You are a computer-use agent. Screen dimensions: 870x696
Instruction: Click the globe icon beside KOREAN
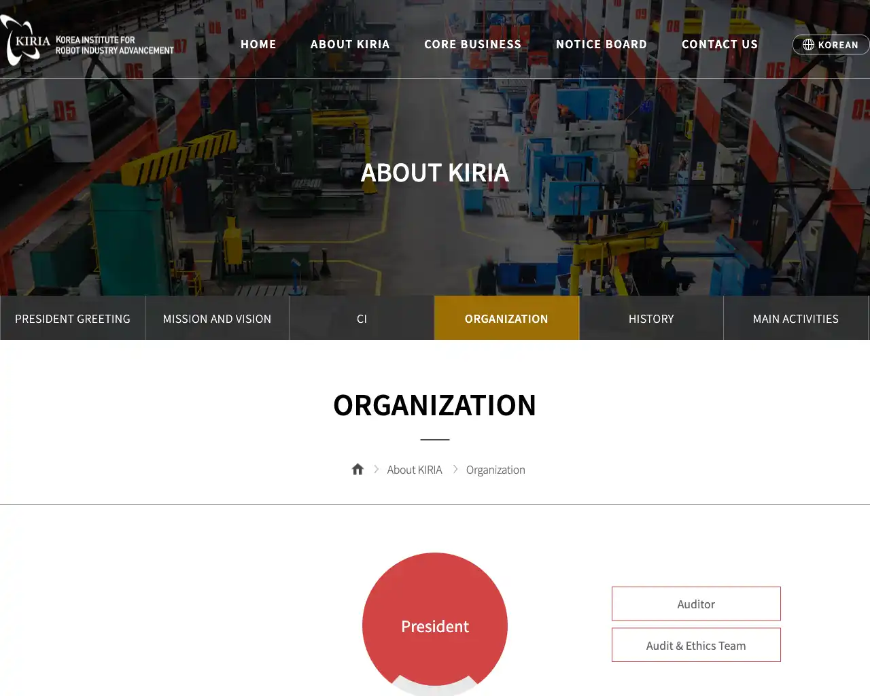click(808, 45)
